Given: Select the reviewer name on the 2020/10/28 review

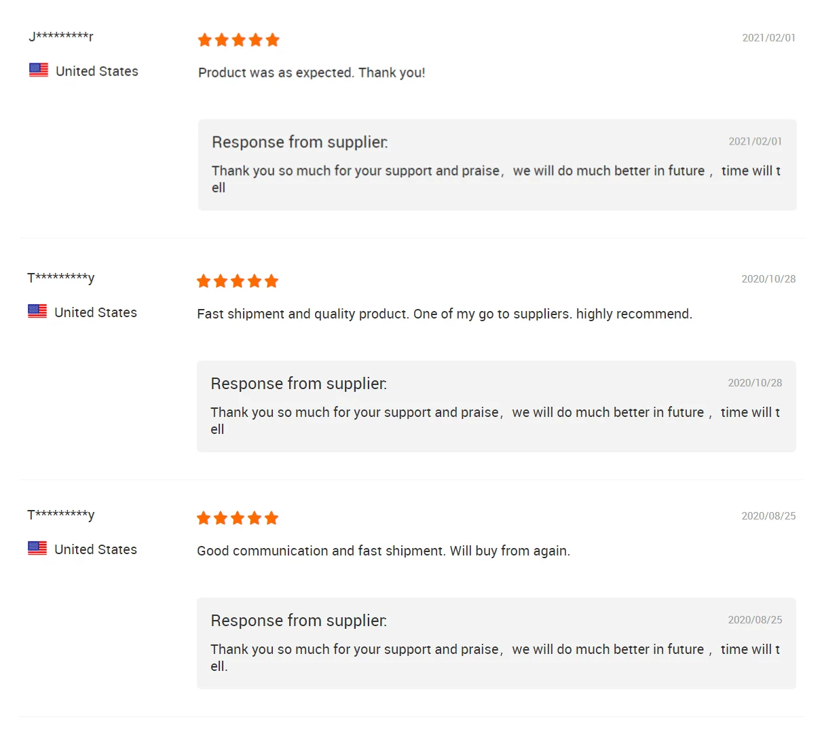Looking at the screenshot, I should (x=61, y=278).
